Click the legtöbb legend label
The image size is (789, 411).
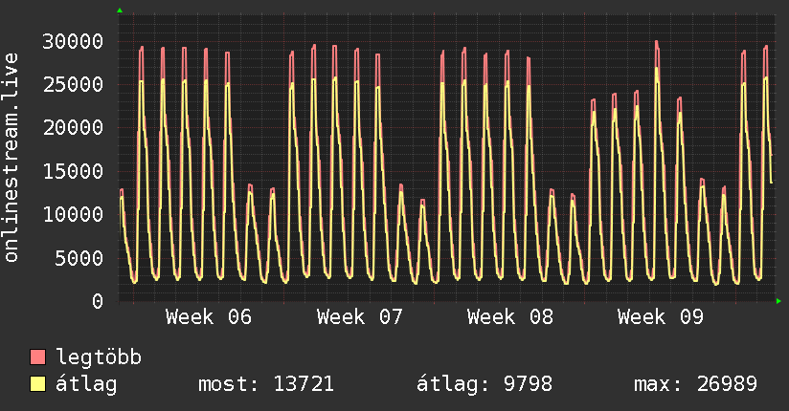click(x=99, y=357)
